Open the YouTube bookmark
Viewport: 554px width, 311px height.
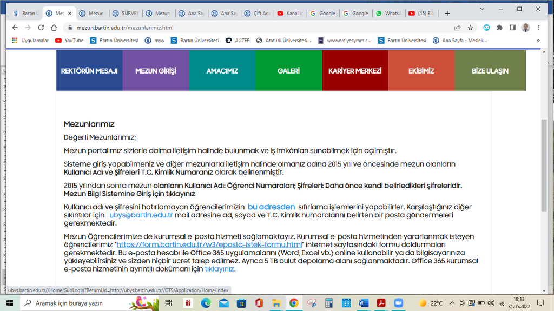pos(70,41)
